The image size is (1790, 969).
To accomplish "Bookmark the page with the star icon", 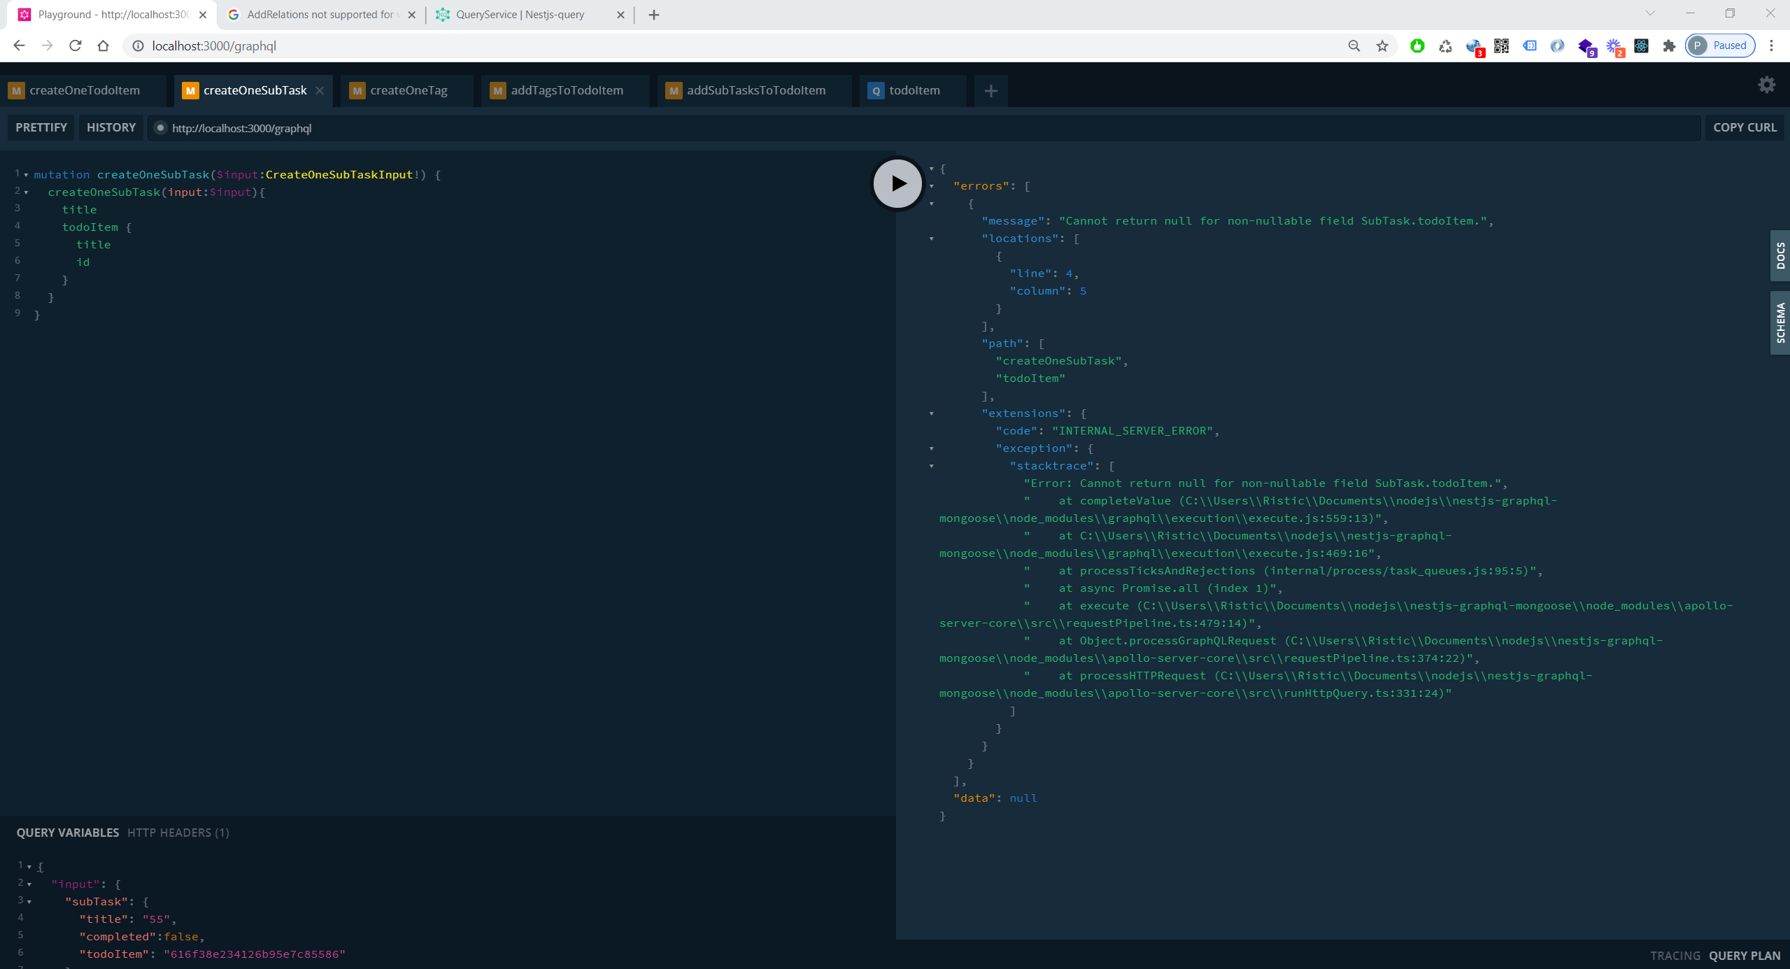I will (1381, 45).
